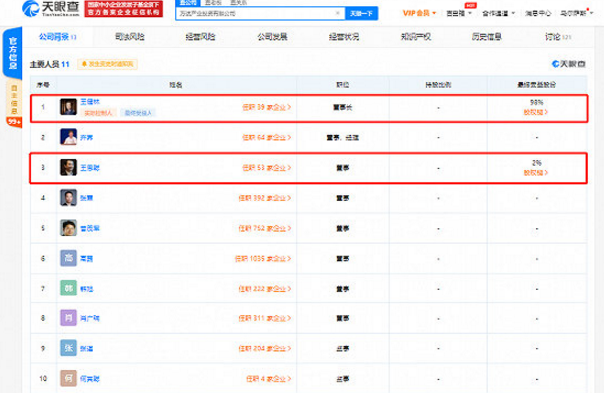Click the blue 天眼一下 search button
Screen dimensions: 604x393
point(361,14)
